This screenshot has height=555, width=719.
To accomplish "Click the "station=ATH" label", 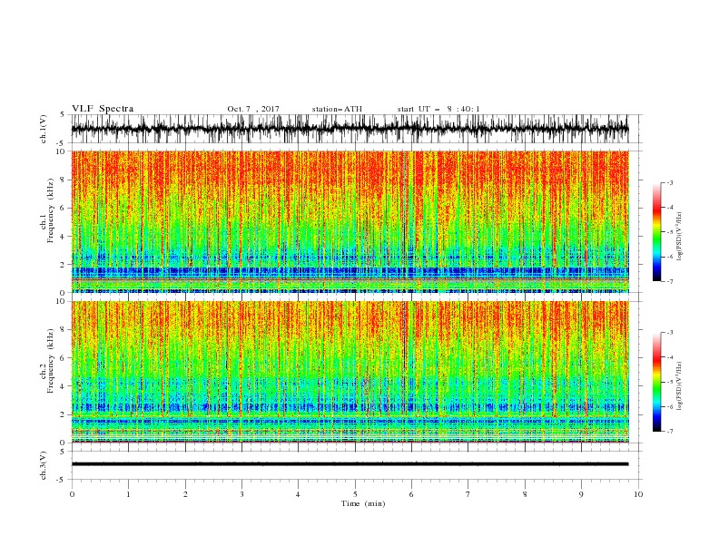I will tap(337, 109).
